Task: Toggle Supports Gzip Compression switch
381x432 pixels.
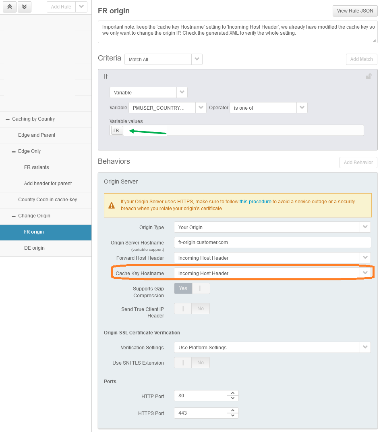Action: [192, 288]
